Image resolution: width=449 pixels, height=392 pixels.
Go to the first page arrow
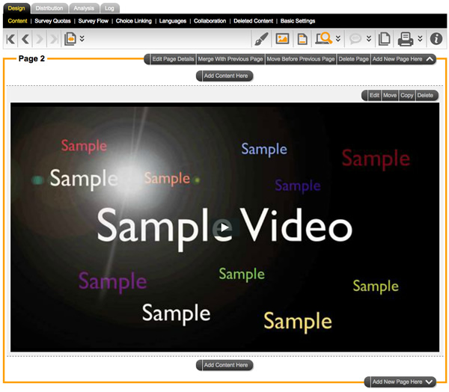pos(10,39)
